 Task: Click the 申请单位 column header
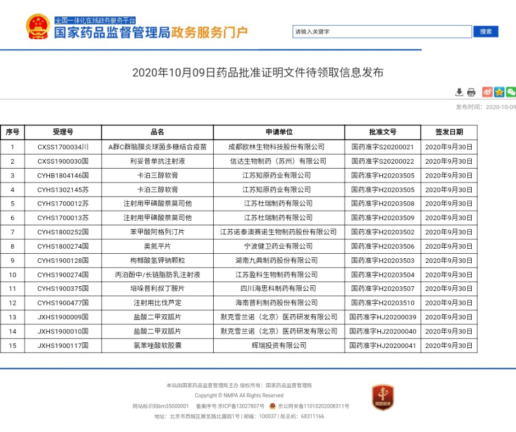(x=279, y=132)
